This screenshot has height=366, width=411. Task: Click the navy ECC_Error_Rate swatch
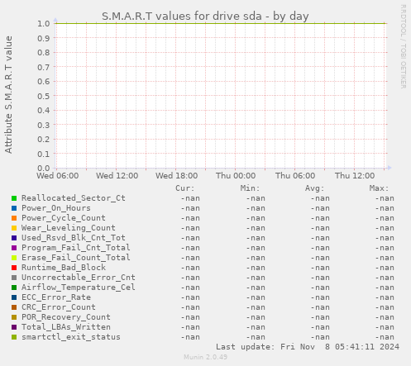(x=14, y=297)
